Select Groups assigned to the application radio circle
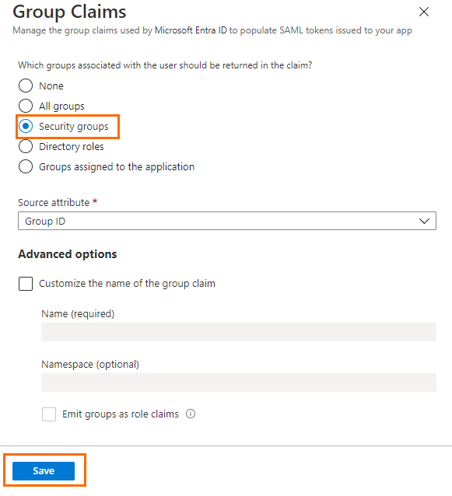Viewport: 452px width, 496px height. click(26, 166)
